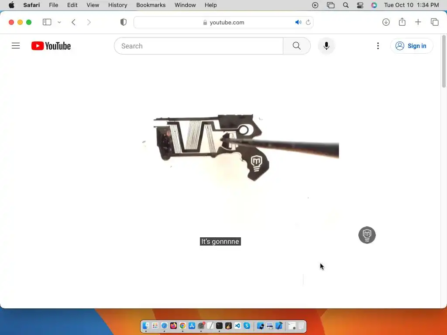Screen dimensions: 447x335
Task: Click the lightbulb channel watermark on video
Action: click(367, 235)
